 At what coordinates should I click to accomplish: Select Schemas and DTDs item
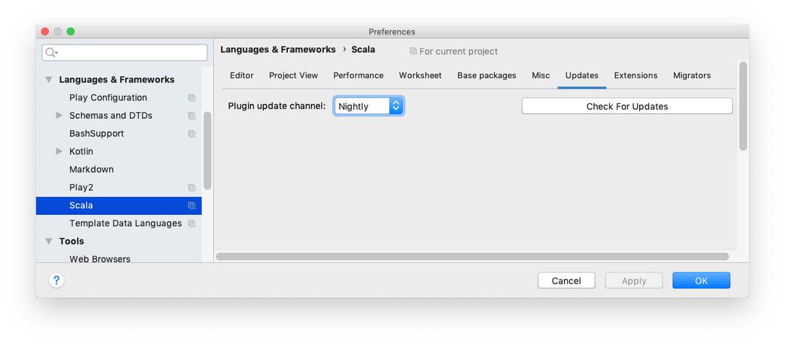tap(111, 116)
